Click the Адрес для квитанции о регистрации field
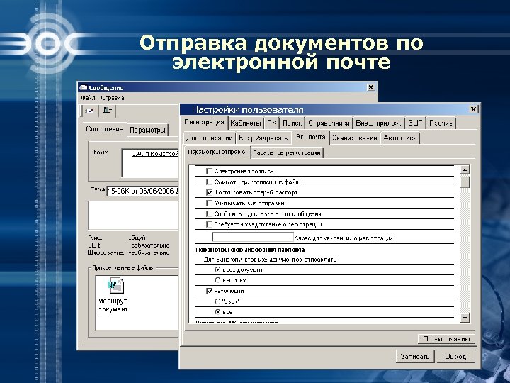Screen dimensions: 510x383 point(253,237)
